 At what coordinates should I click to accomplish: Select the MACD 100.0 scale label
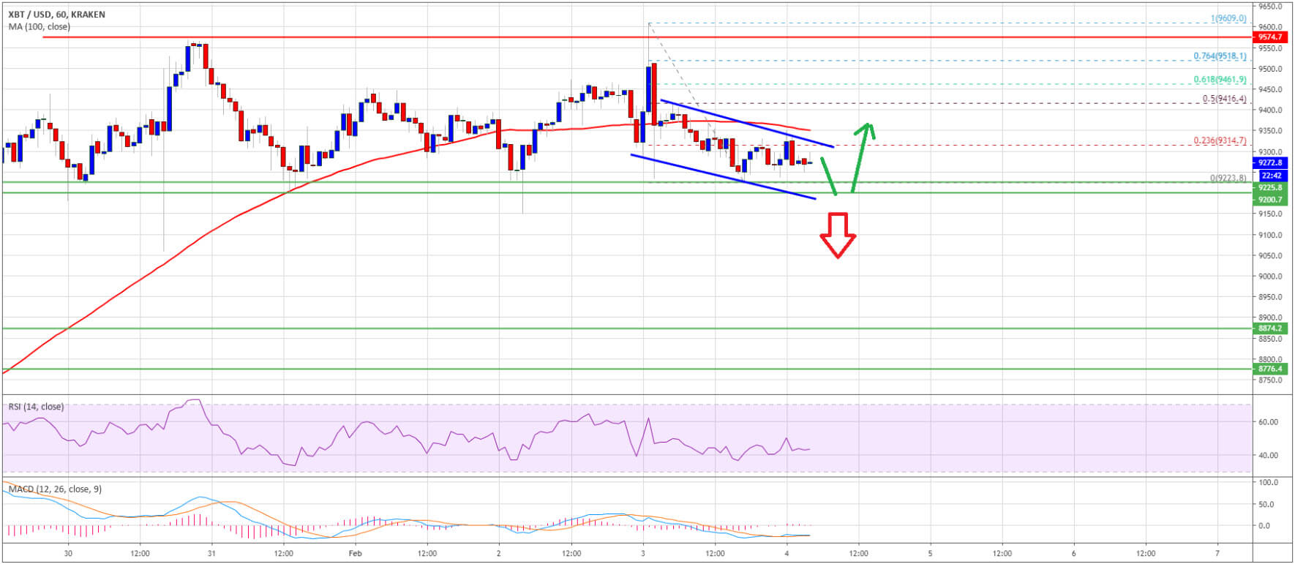click(1269, 483)
